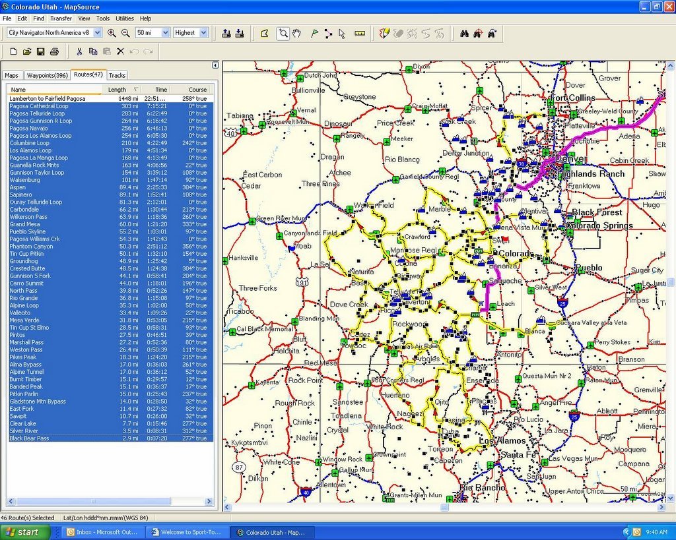
Task: Open the City Navigator North America v8 dropdown
Action: coord(98,33)
